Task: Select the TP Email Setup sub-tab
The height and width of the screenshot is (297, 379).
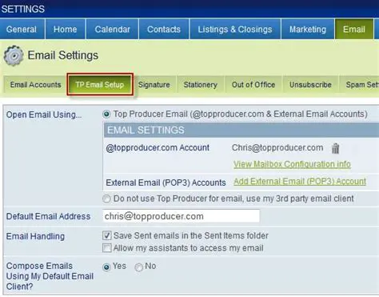Action: [x=100, y=85]
